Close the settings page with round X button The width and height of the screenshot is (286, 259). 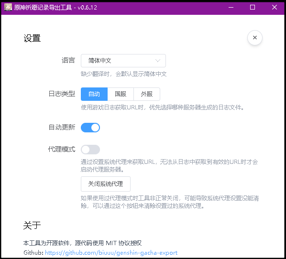pyautogui.click(x=254, y=38)
